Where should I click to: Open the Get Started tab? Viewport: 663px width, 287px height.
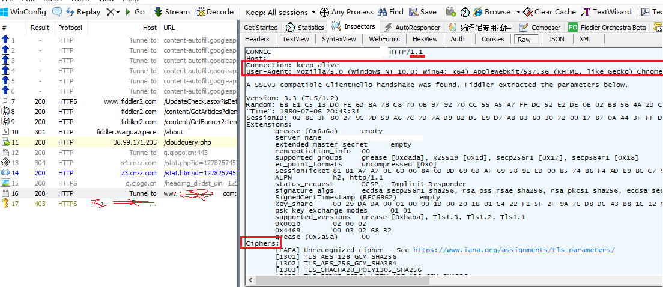(261, 28)
